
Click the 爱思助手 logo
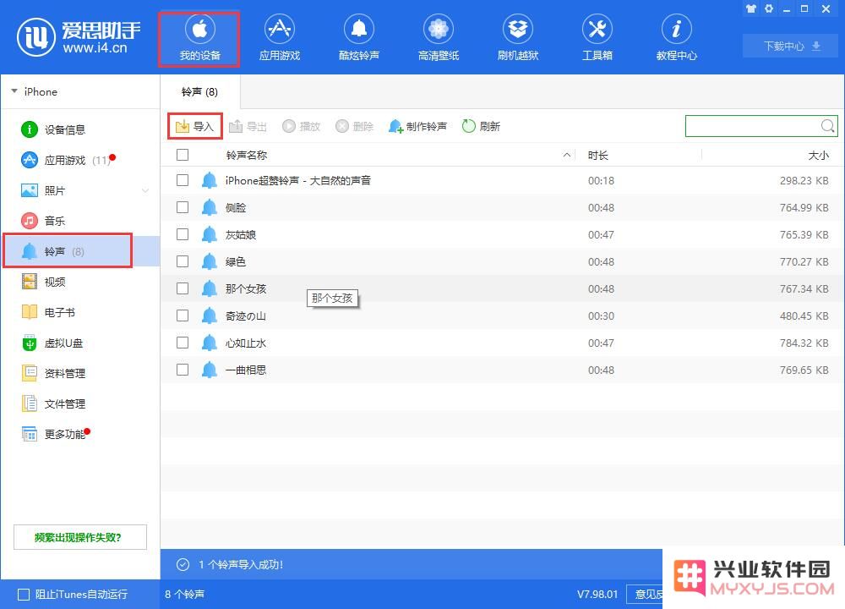tap(79, 37)
